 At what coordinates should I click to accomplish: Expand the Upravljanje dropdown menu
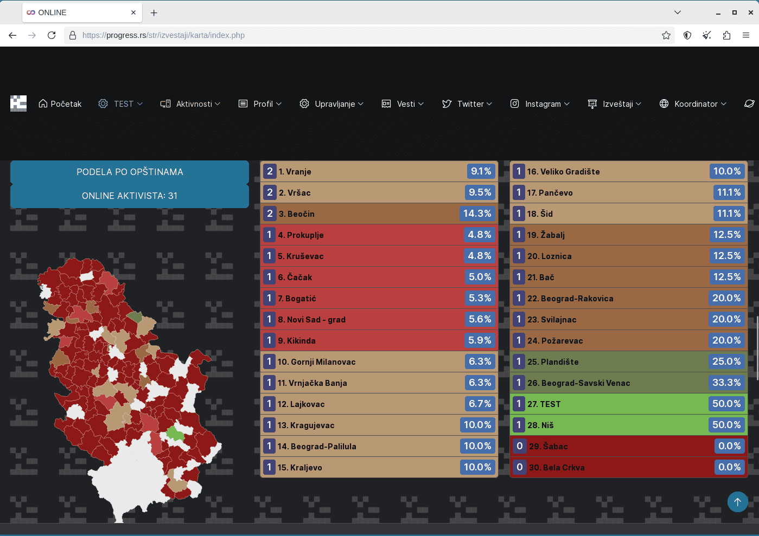point(331,104)
